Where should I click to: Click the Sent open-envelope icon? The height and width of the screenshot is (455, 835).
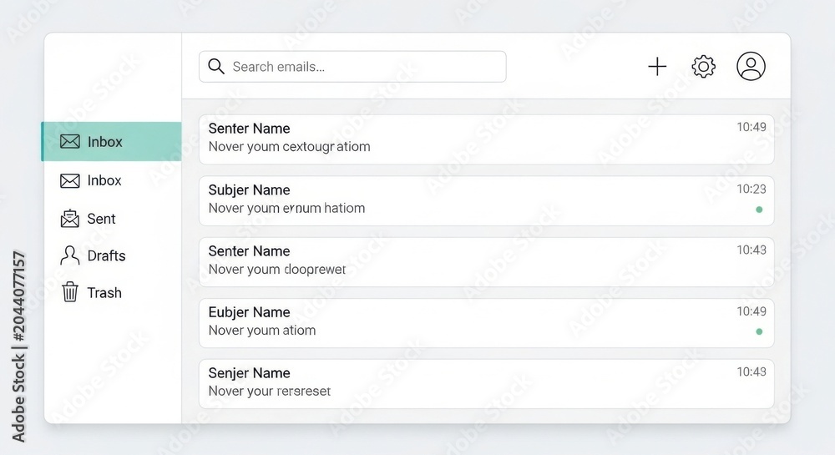(x=70, y=218)
